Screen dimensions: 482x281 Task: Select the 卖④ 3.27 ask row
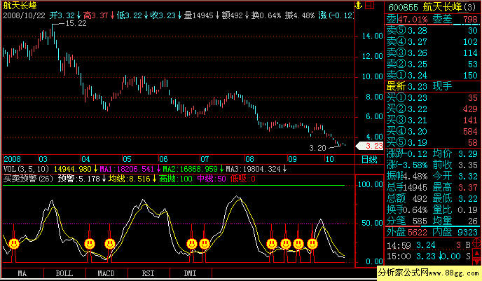pyautogui.click(x=432, y=41)
